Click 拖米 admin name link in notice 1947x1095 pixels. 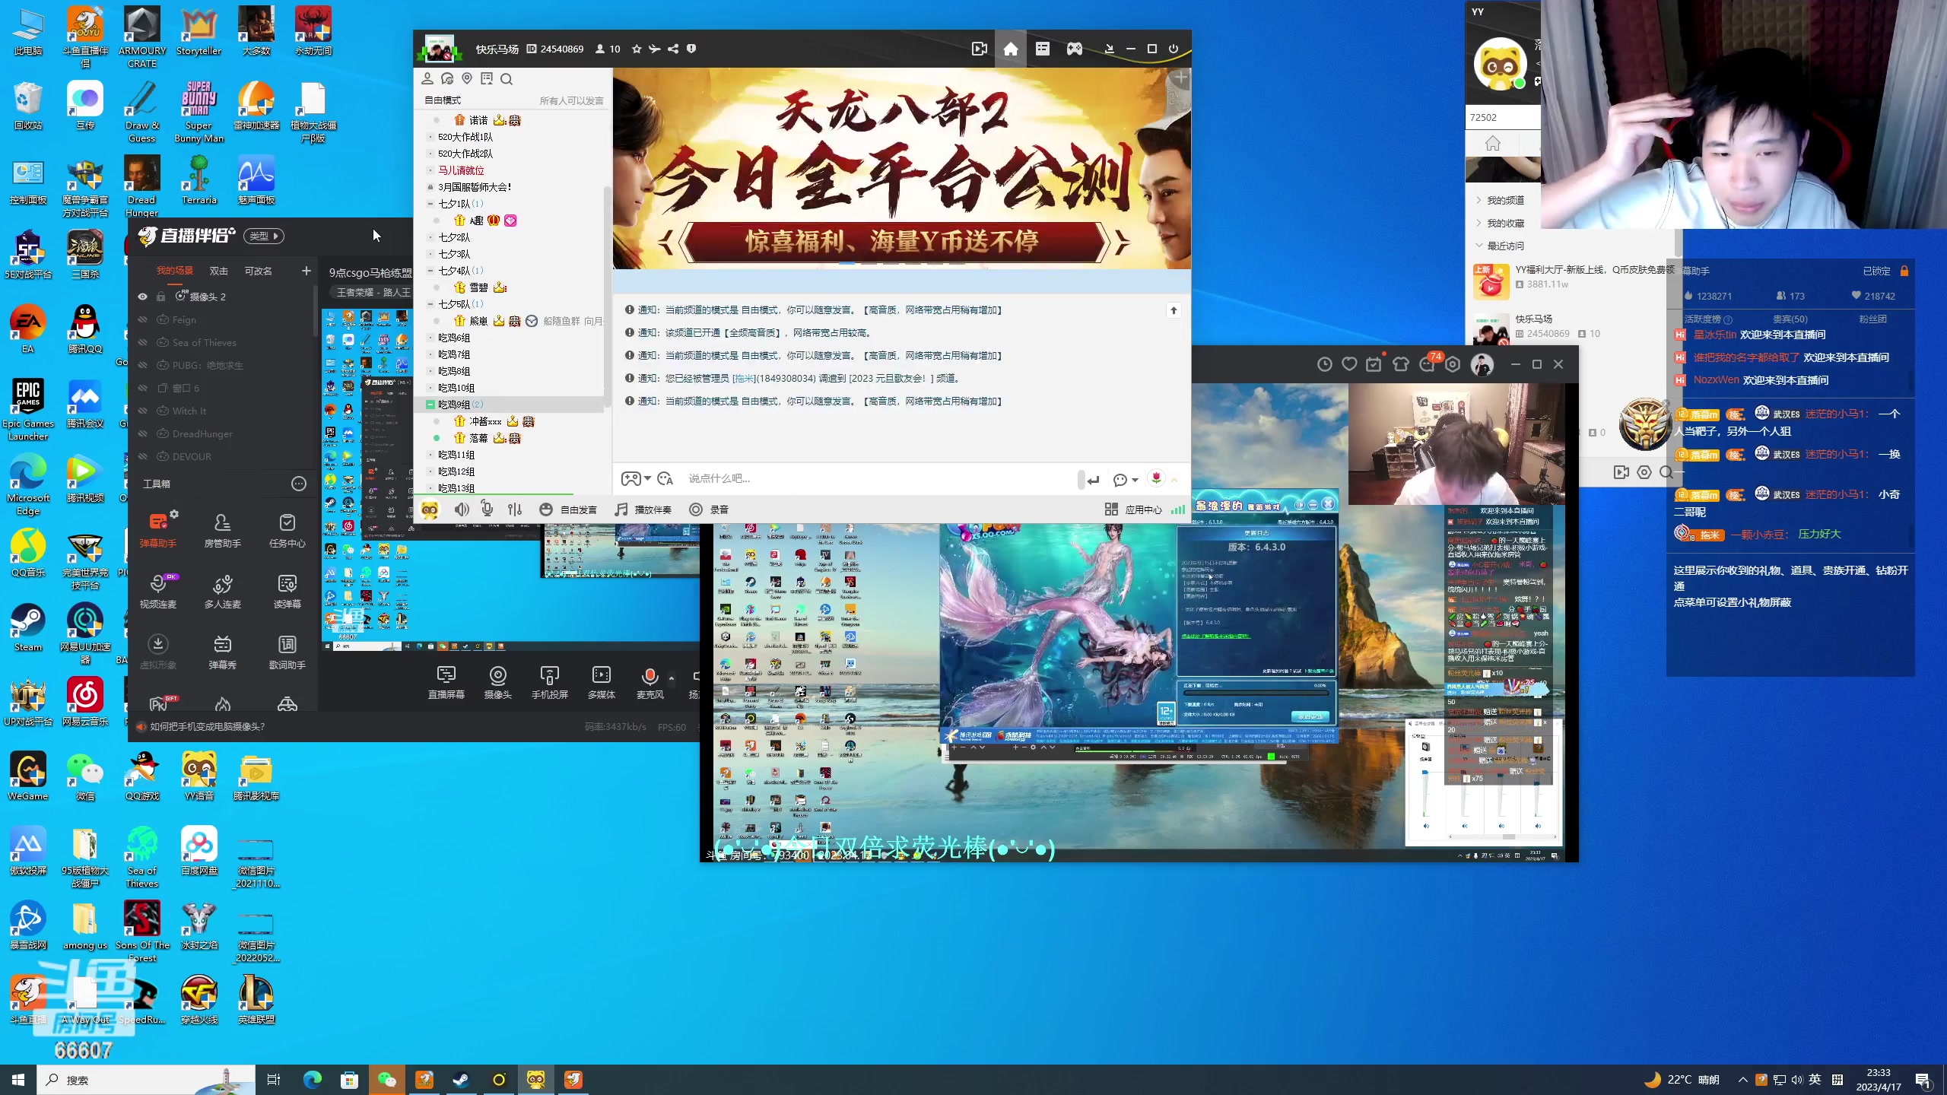[x=745, y=378]
